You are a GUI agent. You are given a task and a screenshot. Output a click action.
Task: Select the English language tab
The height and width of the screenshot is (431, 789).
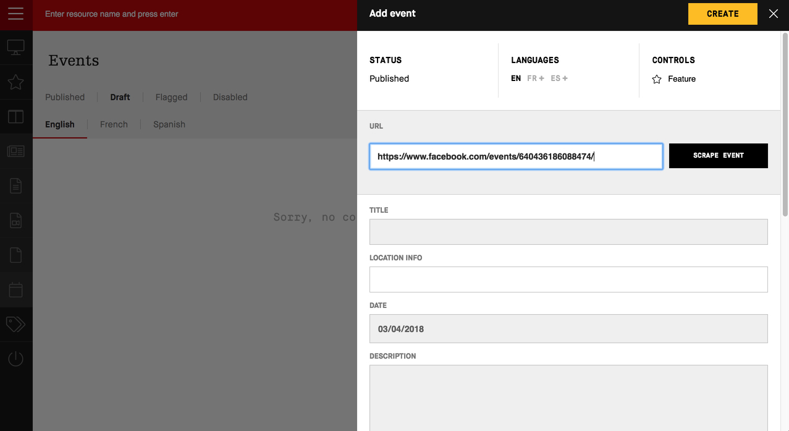tap(60, 124)
